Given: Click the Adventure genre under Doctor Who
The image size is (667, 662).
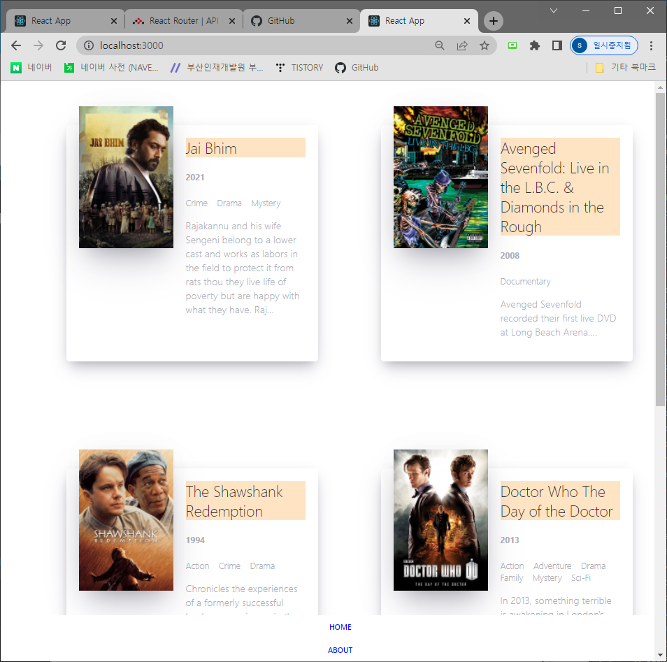Looking at the screenshot, I should (x=552, y=566).
